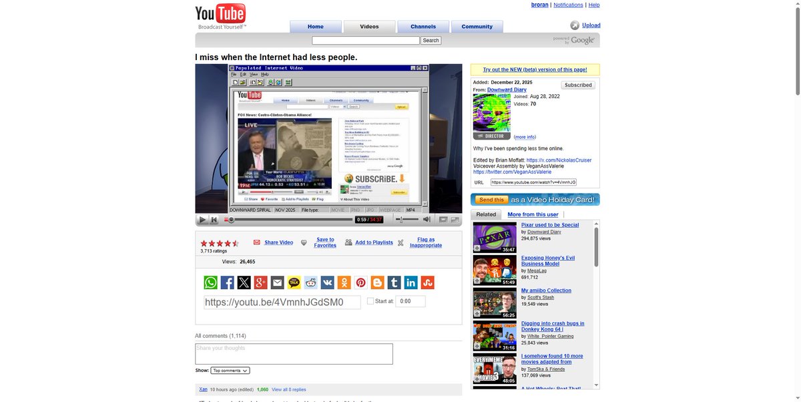
Task: Click the Search button
Action: pyautogui.click(x=431, y=41)
